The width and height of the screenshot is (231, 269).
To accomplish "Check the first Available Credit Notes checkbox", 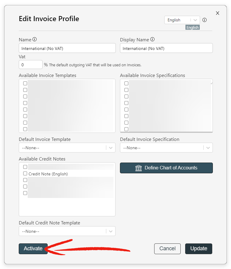I will (x=25, y=167).
